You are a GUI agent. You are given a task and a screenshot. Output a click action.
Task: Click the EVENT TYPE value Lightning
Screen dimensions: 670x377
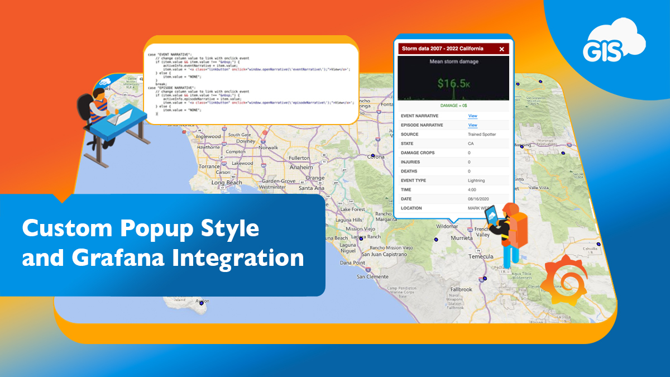(x=476, y=180)
